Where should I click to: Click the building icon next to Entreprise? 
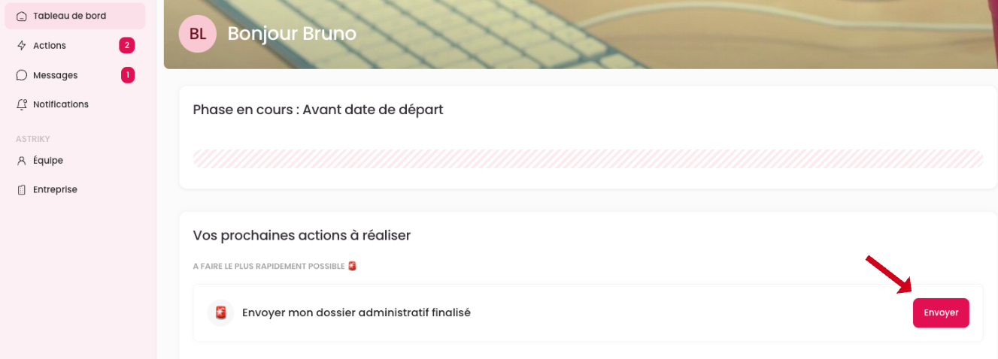click(22, 190)
